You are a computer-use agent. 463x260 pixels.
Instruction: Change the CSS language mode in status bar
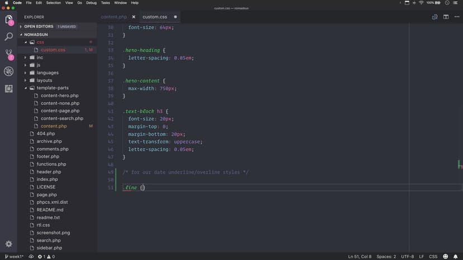click(432, 257)
